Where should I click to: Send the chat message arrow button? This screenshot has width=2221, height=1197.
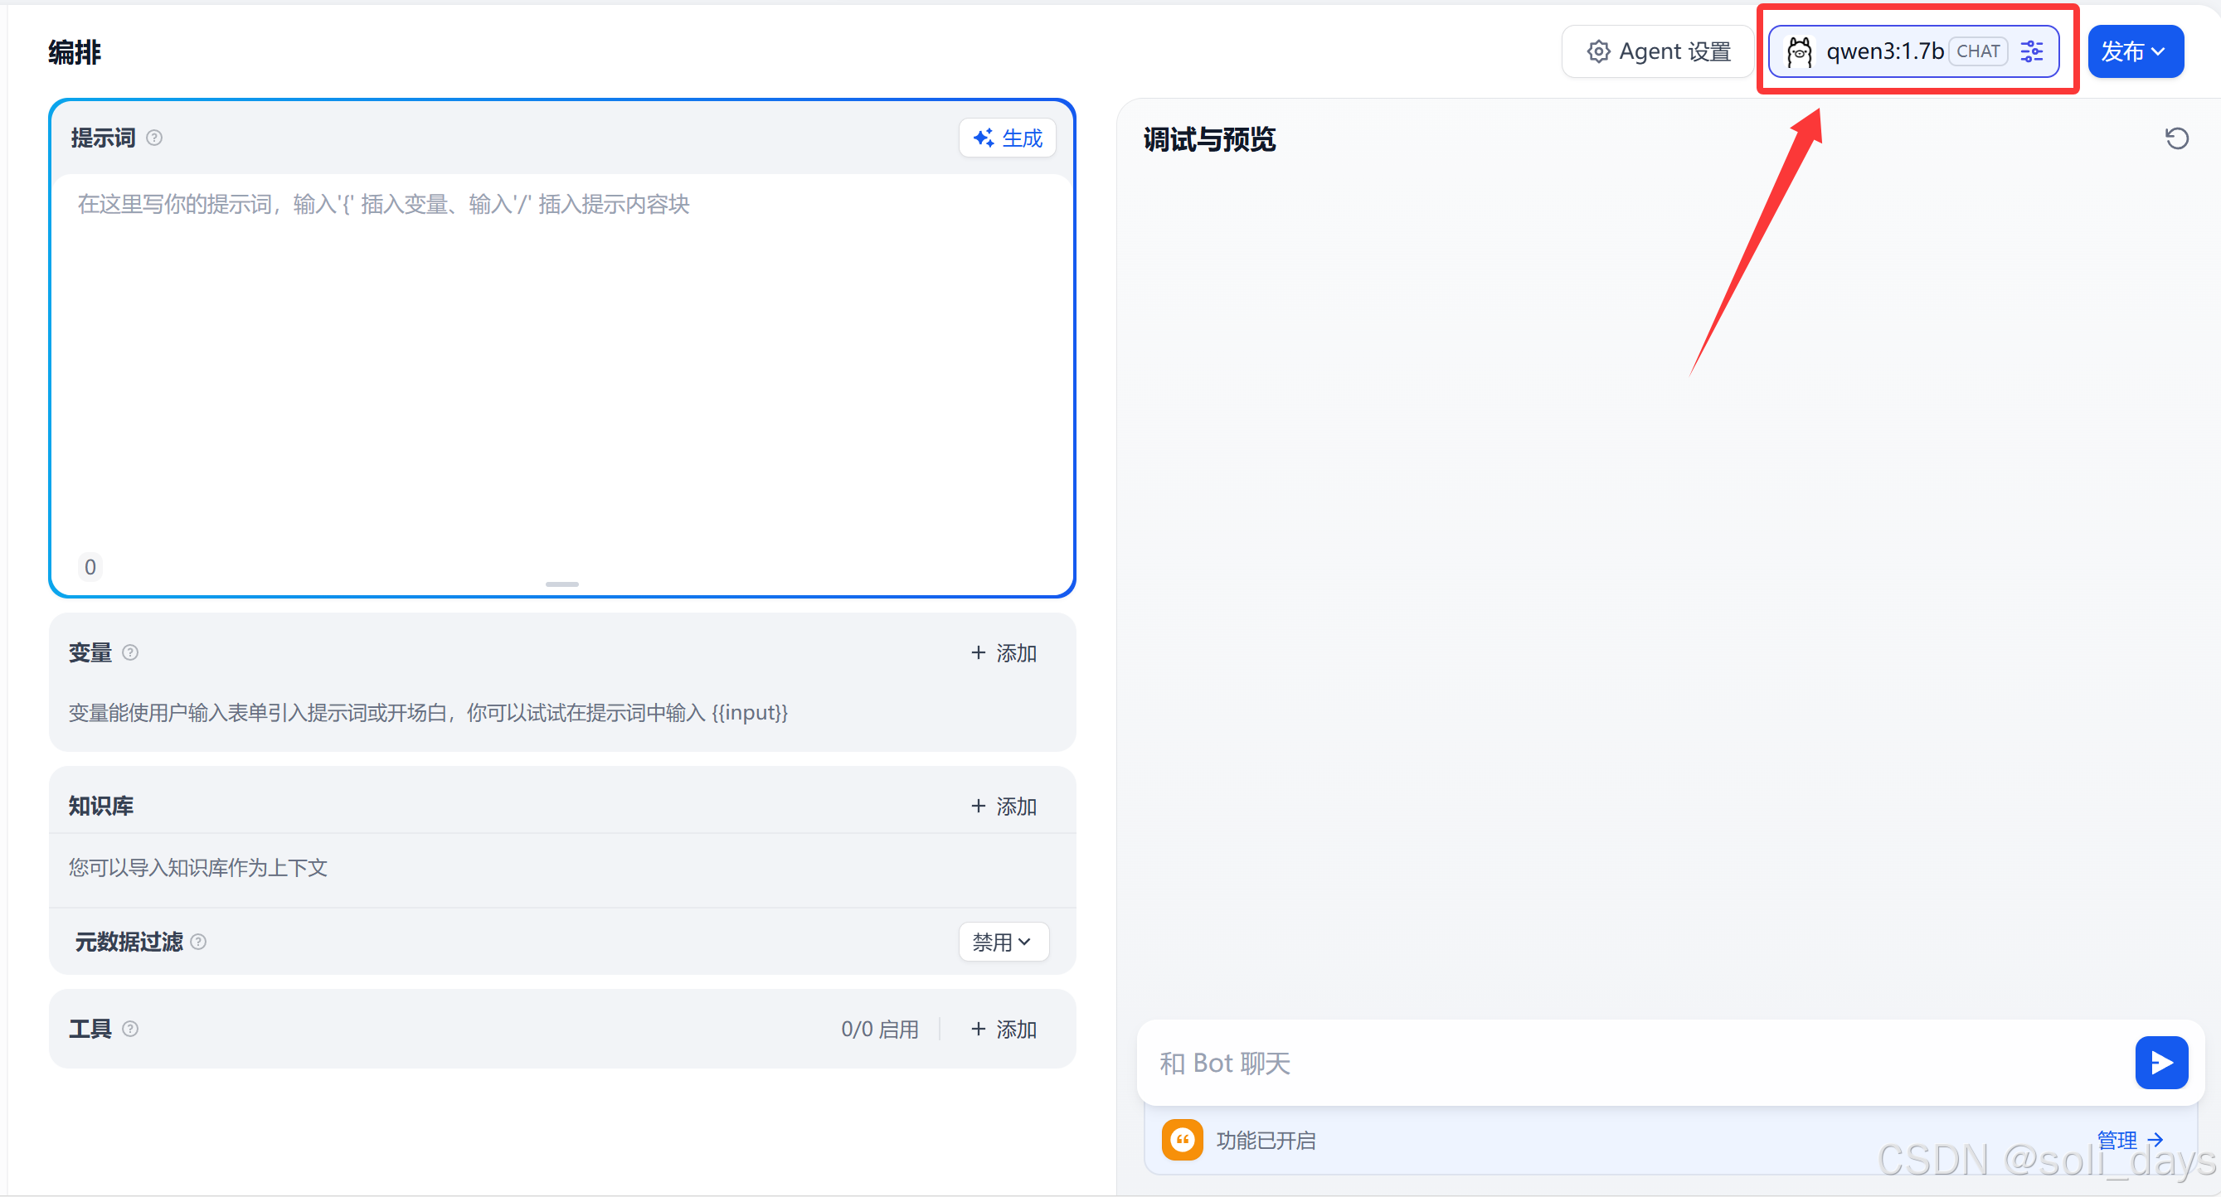pyautogui.click(x=2160, y=1063)
